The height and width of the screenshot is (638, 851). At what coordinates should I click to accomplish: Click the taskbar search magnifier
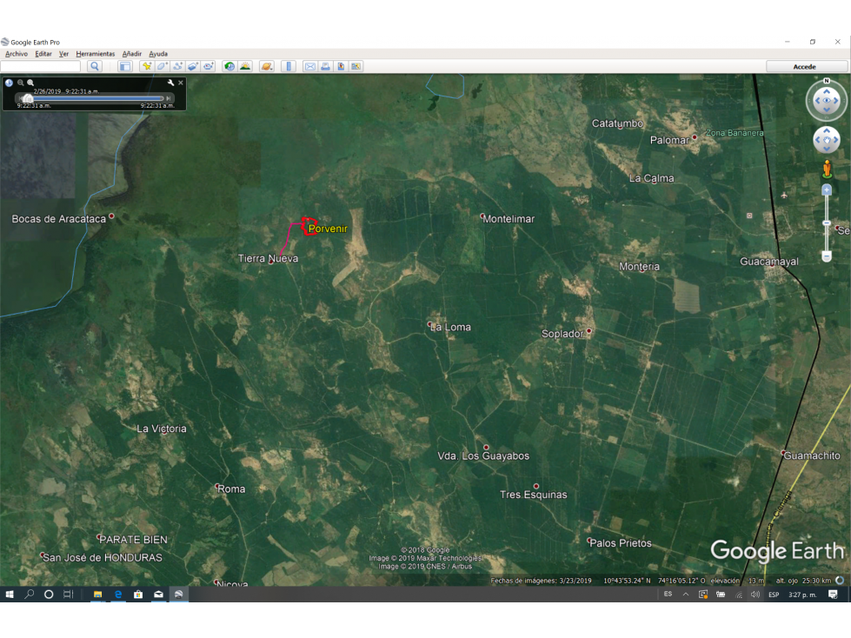[30, 594]
